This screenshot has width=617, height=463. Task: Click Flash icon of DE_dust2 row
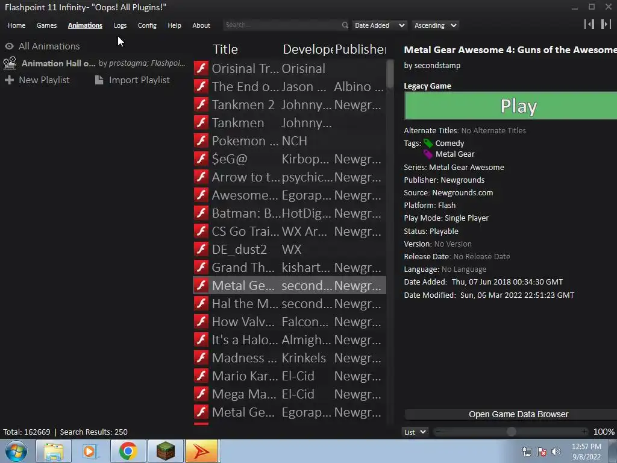[201, 249]
